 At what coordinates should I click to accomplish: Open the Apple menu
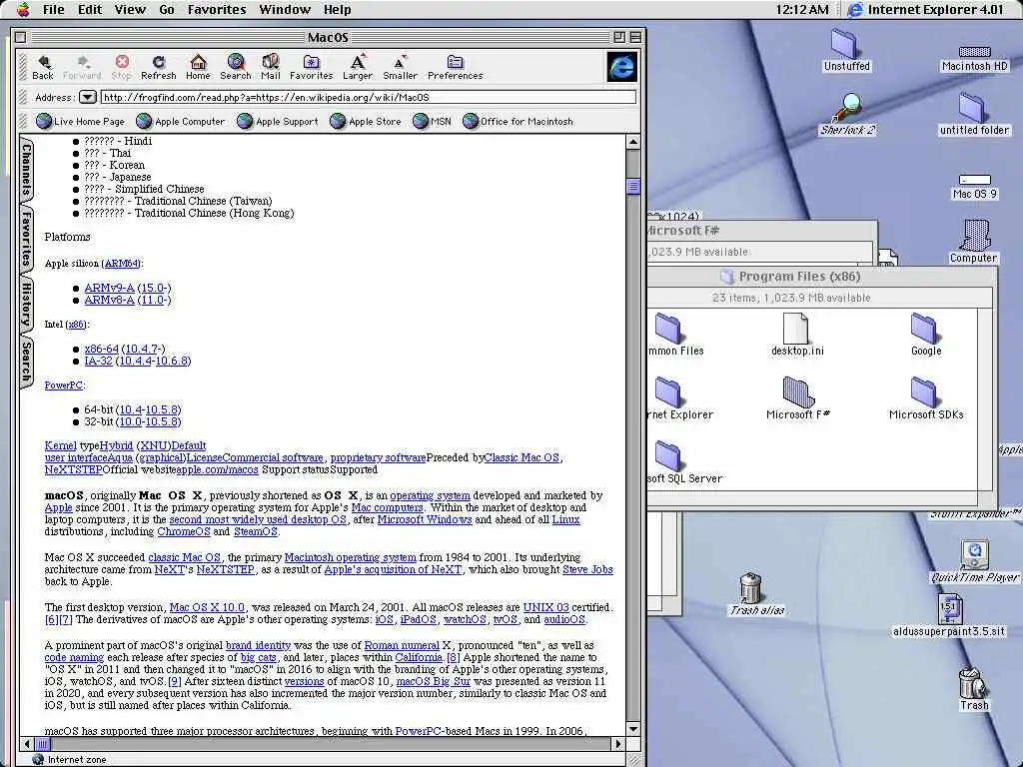pos(23,9)
